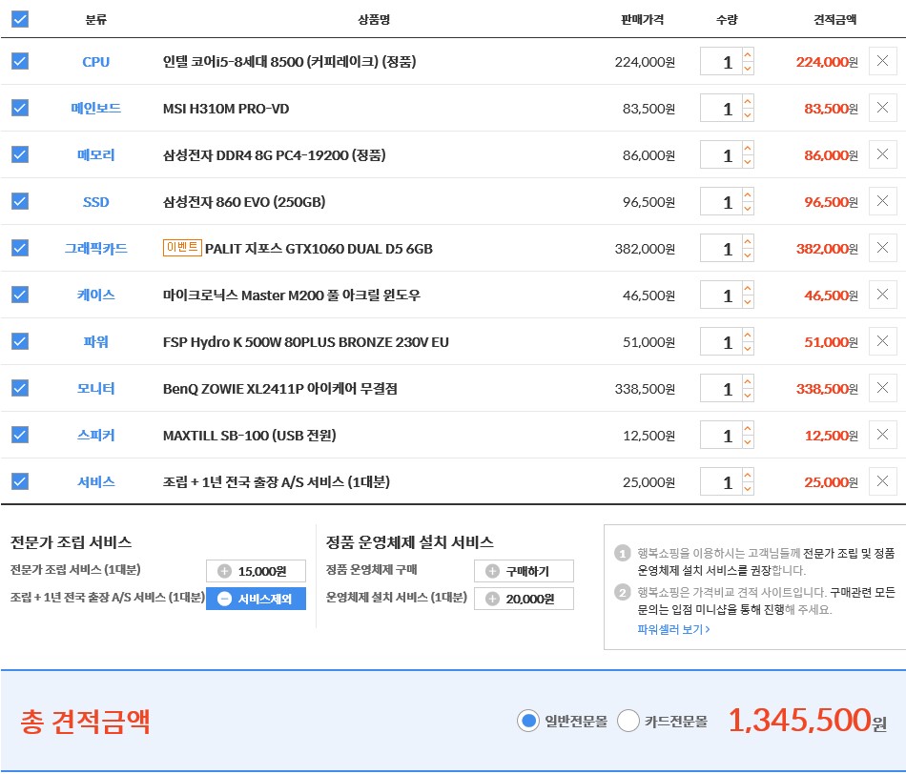
Task: Decrease 그래픽카드 quantity with down arrow
Action: coord(748,255)
